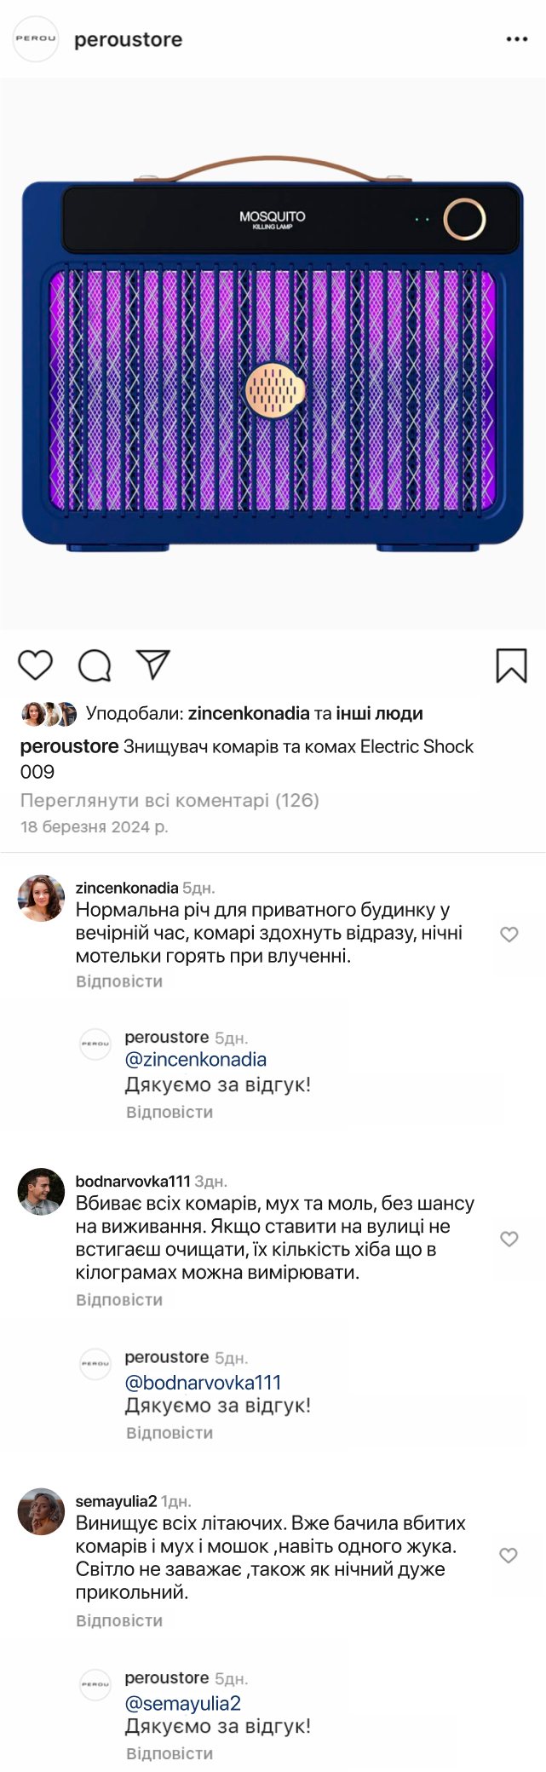Reply to zincenkonadia's comment
546x1772 pixels.
119,981
